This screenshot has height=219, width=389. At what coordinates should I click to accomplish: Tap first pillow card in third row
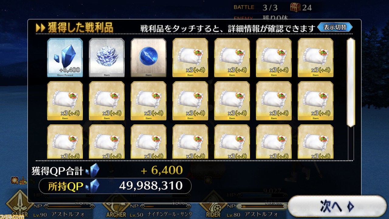(65, 142)
